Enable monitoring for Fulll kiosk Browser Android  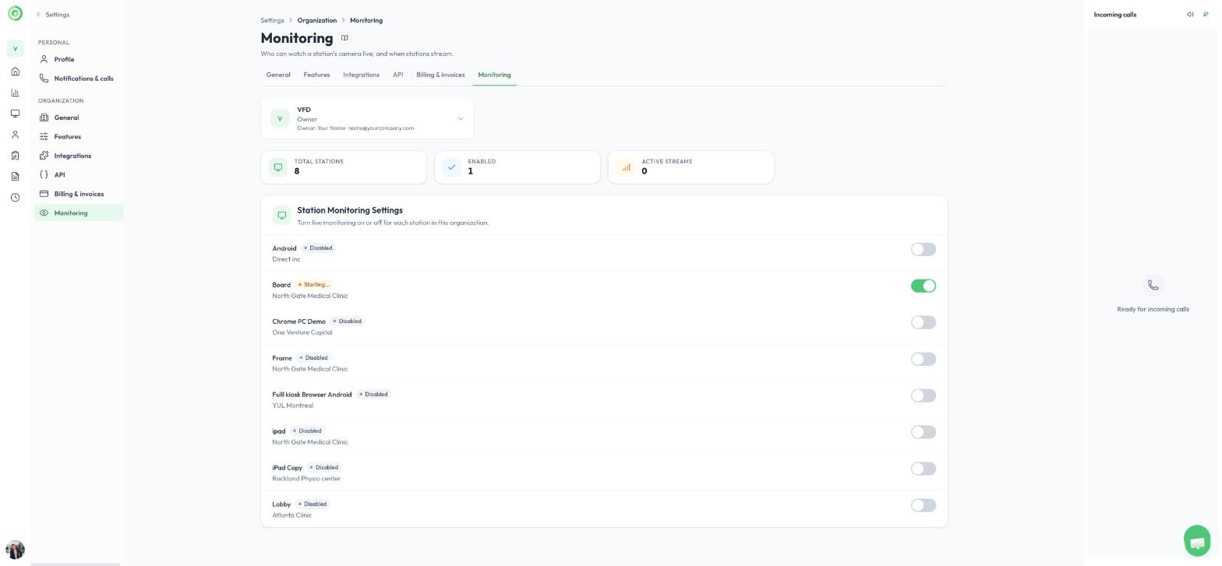(924, 395)
